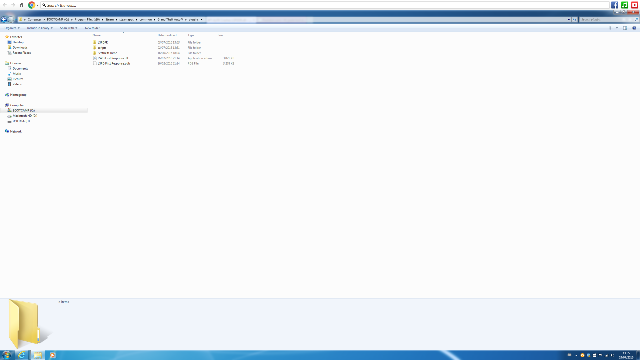
Task: Click the Facebook icon in the web toolbar
Action: pyautogui.click(x=615, y=5)
